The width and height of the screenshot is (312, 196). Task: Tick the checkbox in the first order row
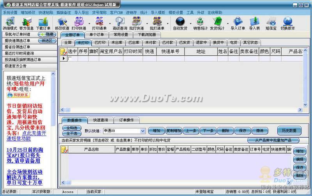[x=70, y=58]
